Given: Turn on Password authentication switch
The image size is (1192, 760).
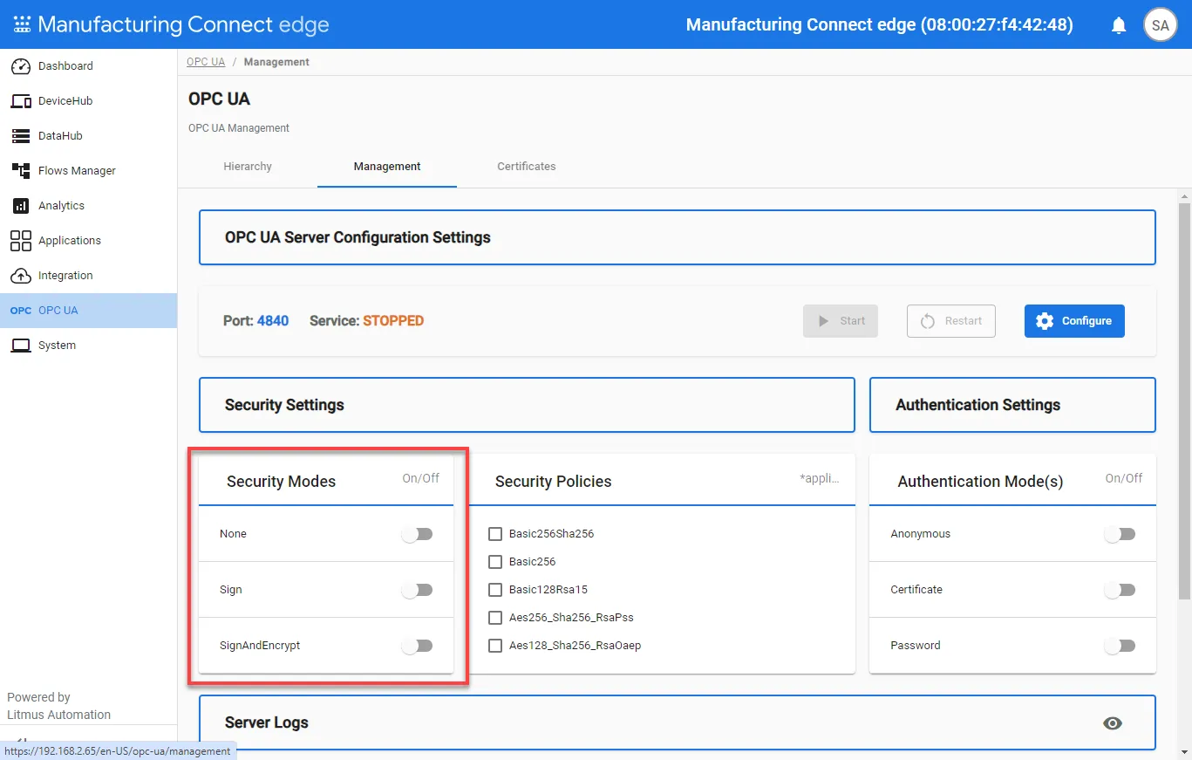Looking at the screenshot, I should (x=1120, y=646).
